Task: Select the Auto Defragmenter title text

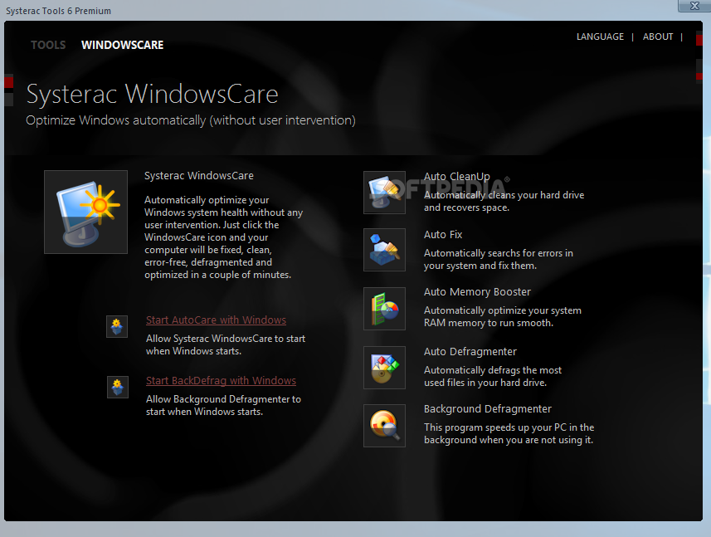Action: (x=470, y=352)
